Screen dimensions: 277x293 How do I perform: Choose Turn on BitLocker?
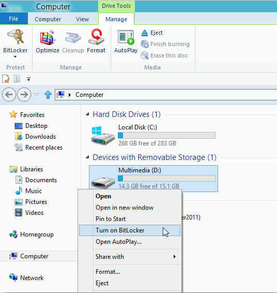(x=130, y=230)
